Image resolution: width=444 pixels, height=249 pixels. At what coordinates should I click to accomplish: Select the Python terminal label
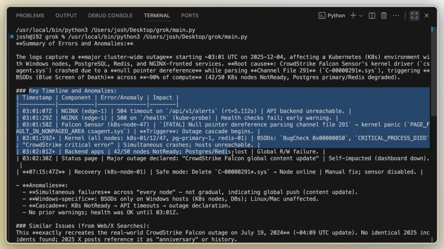click(336, 16)
